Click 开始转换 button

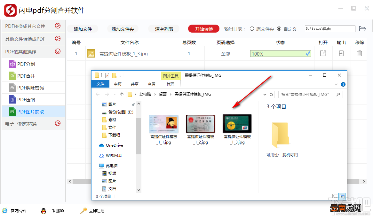coord(204,29)
